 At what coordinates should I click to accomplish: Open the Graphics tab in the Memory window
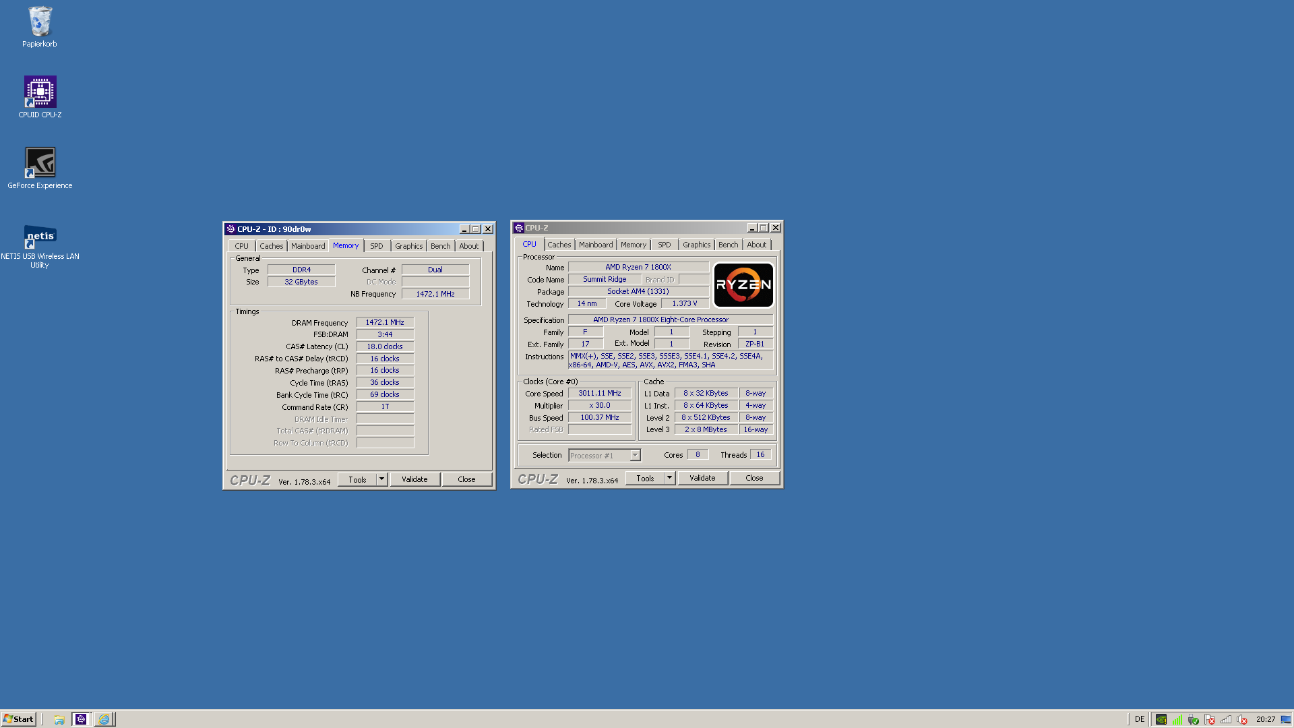coord(408,246)
